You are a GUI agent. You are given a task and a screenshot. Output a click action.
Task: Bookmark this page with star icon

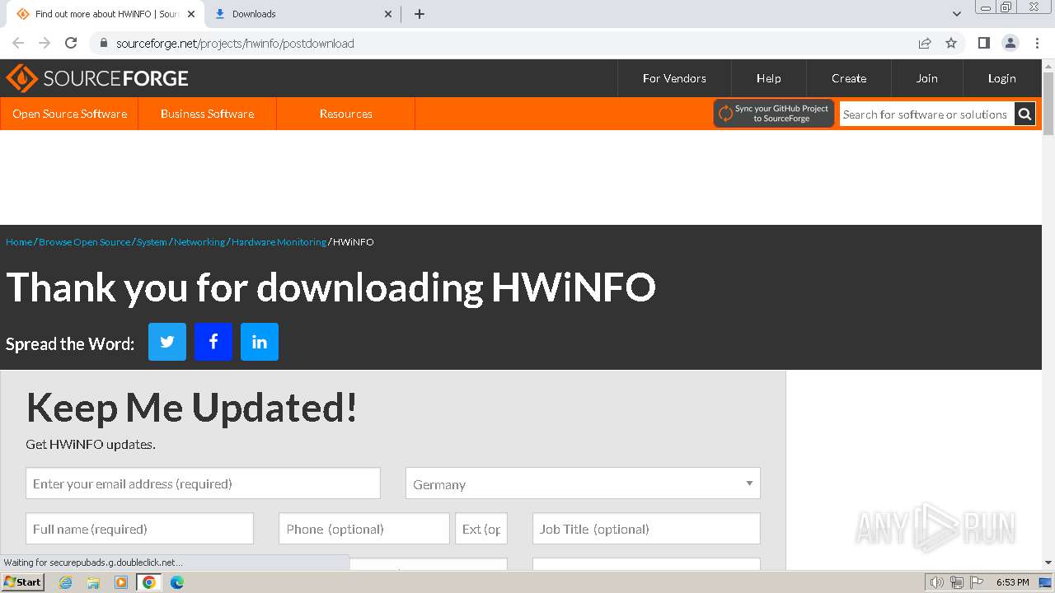point(951,43)
